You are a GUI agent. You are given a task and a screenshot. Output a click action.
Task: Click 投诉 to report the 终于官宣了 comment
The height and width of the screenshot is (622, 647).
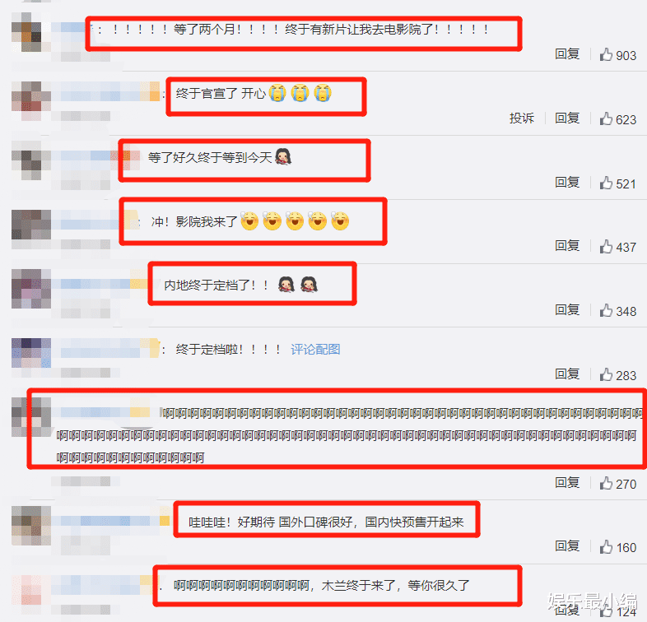tap(522, 118)
